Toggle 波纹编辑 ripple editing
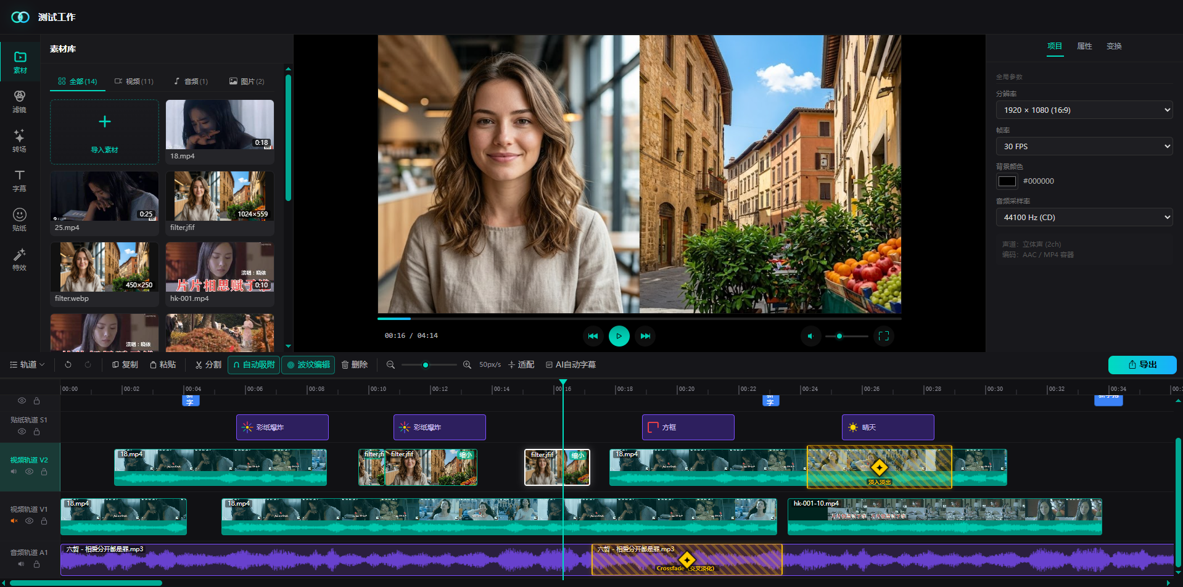The height and width of the screenshot is (587, 1183). 308,365
